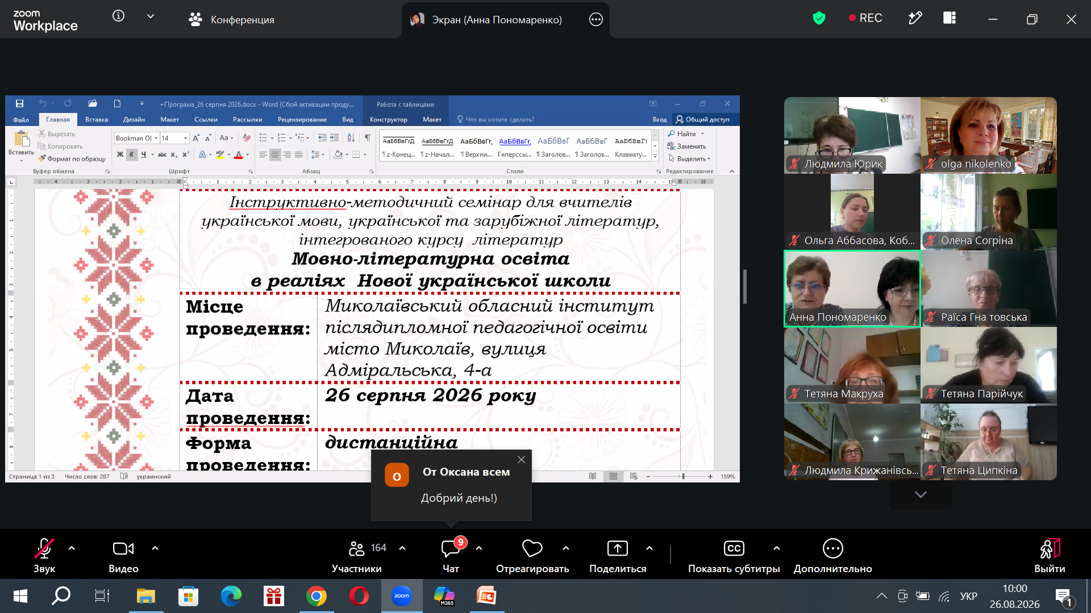Open more options for shared screen
The height and width of the screenshot is (613, 1091).
pos(596,19)
